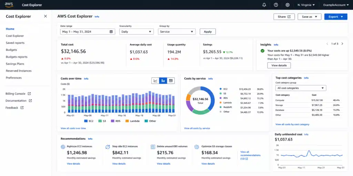Click View details in Insights panel
353x176 pixels.
click(279, 65)
